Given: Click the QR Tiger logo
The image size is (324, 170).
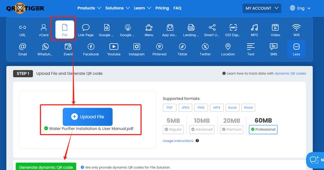Looking at the screenshot, I should tap(25, 8).
